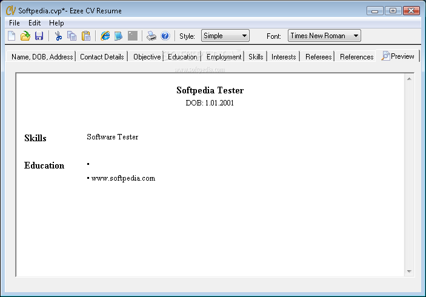426x297 pixels.
Task: Switch to Employment tab
Action: [224, 57]
